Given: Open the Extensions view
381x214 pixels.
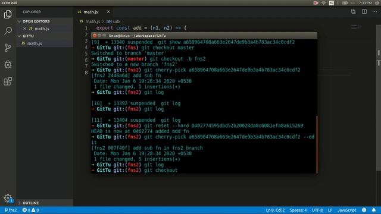Looking at the screenshot, I should point(8,81).
